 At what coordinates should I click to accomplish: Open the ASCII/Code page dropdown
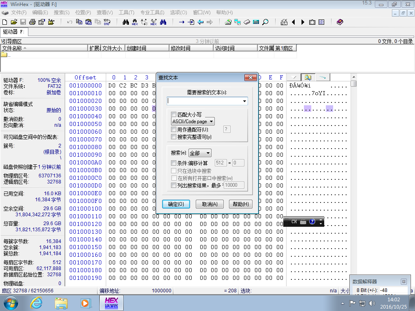tap(193, 121)
